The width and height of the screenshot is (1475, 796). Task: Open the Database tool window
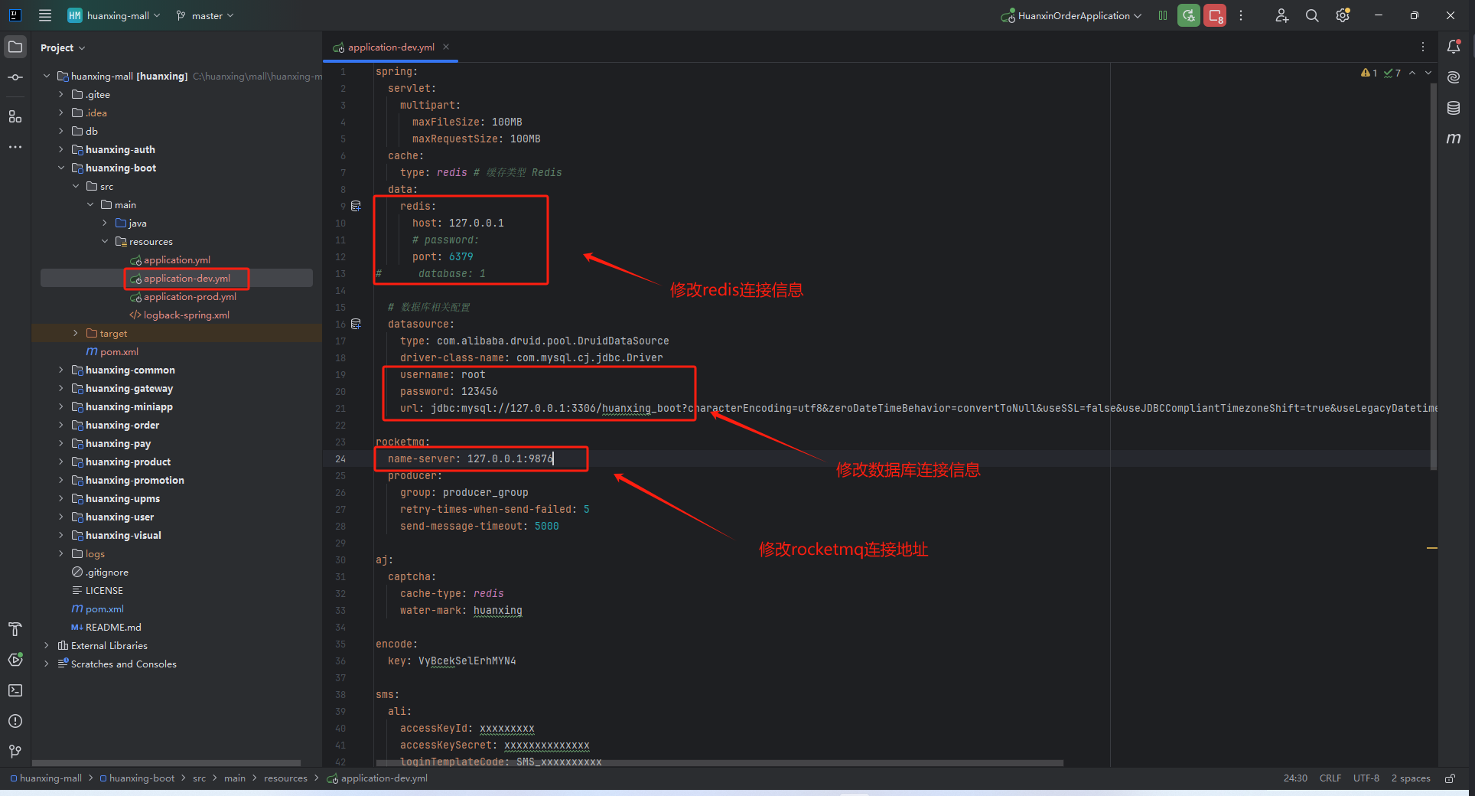1454,108
